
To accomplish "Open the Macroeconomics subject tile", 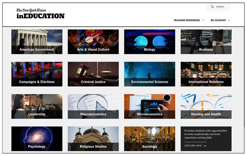I will (93, 106).
